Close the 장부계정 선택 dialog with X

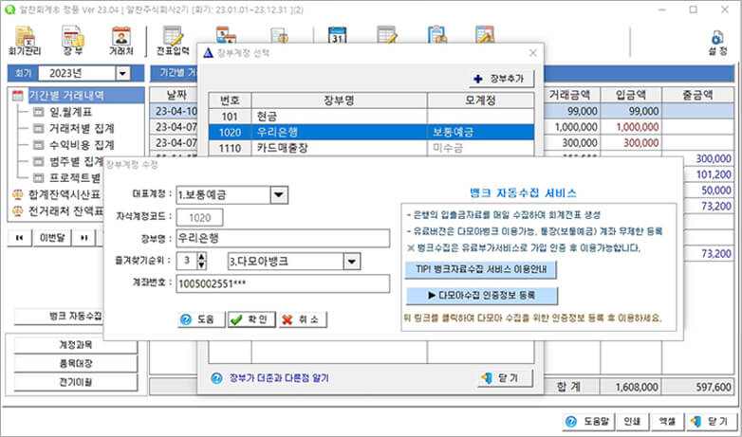(x=533, y=53)
